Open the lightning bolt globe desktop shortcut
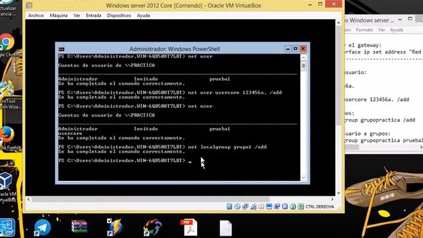Viewport: 423px width, 238px height. [115, 227]
